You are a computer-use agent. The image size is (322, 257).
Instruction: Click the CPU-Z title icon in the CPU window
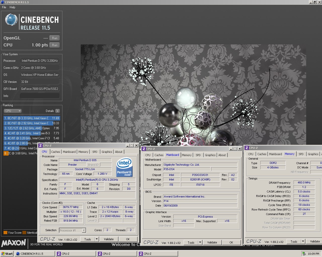(41, 146)
